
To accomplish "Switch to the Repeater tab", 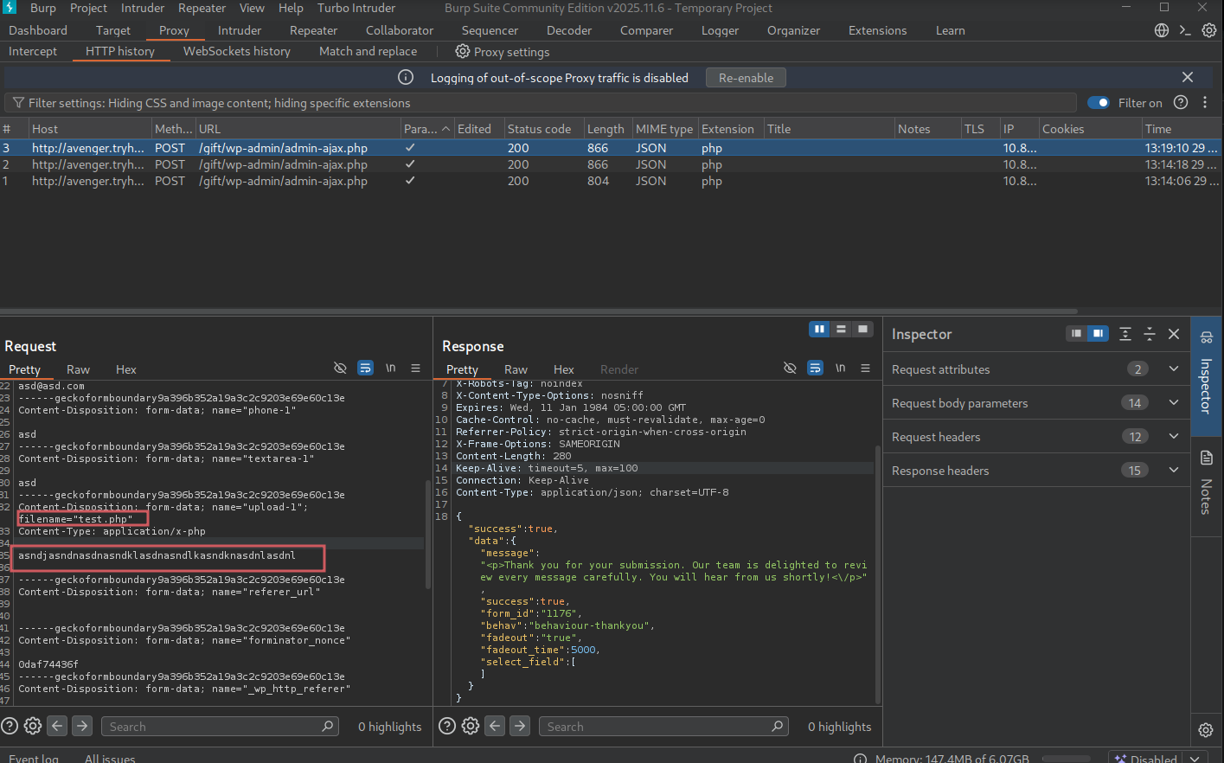I will click(313, 30).
